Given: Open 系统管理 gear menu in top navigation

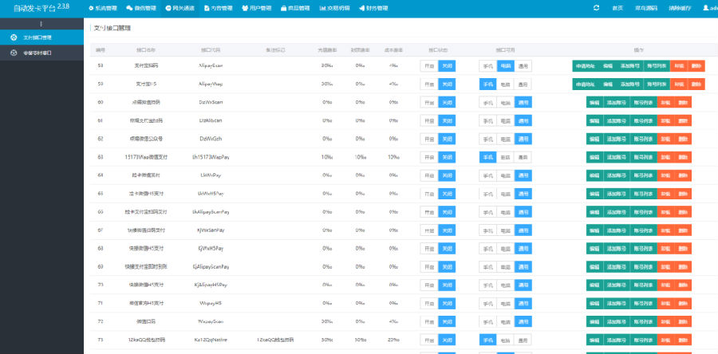Looking at the screenshot, I should tap(103, 8).
